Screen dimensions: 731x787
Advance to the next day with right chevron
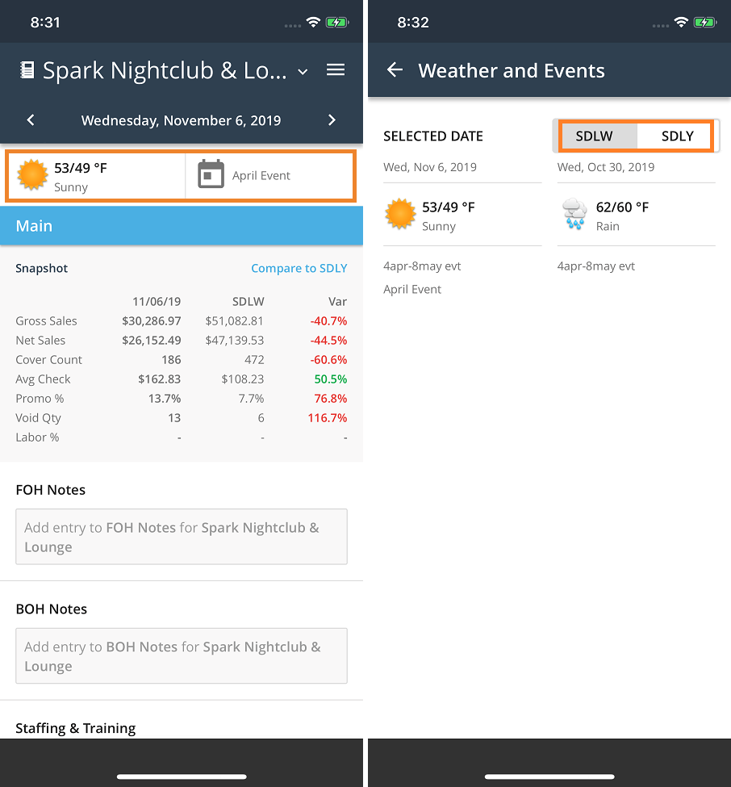click(332, 120)
